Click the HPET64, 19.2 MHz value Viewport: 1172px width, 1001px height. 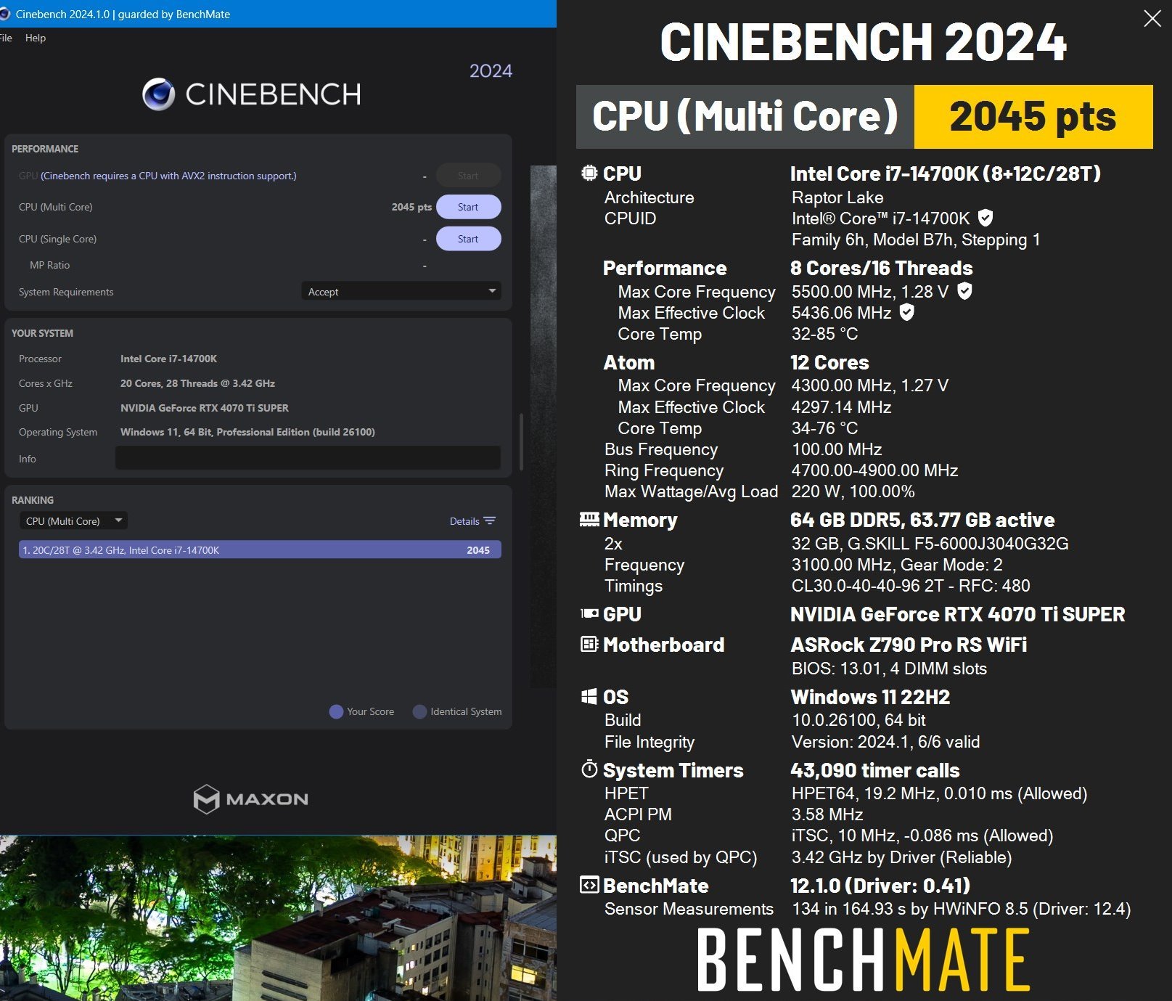click(939, 793)
